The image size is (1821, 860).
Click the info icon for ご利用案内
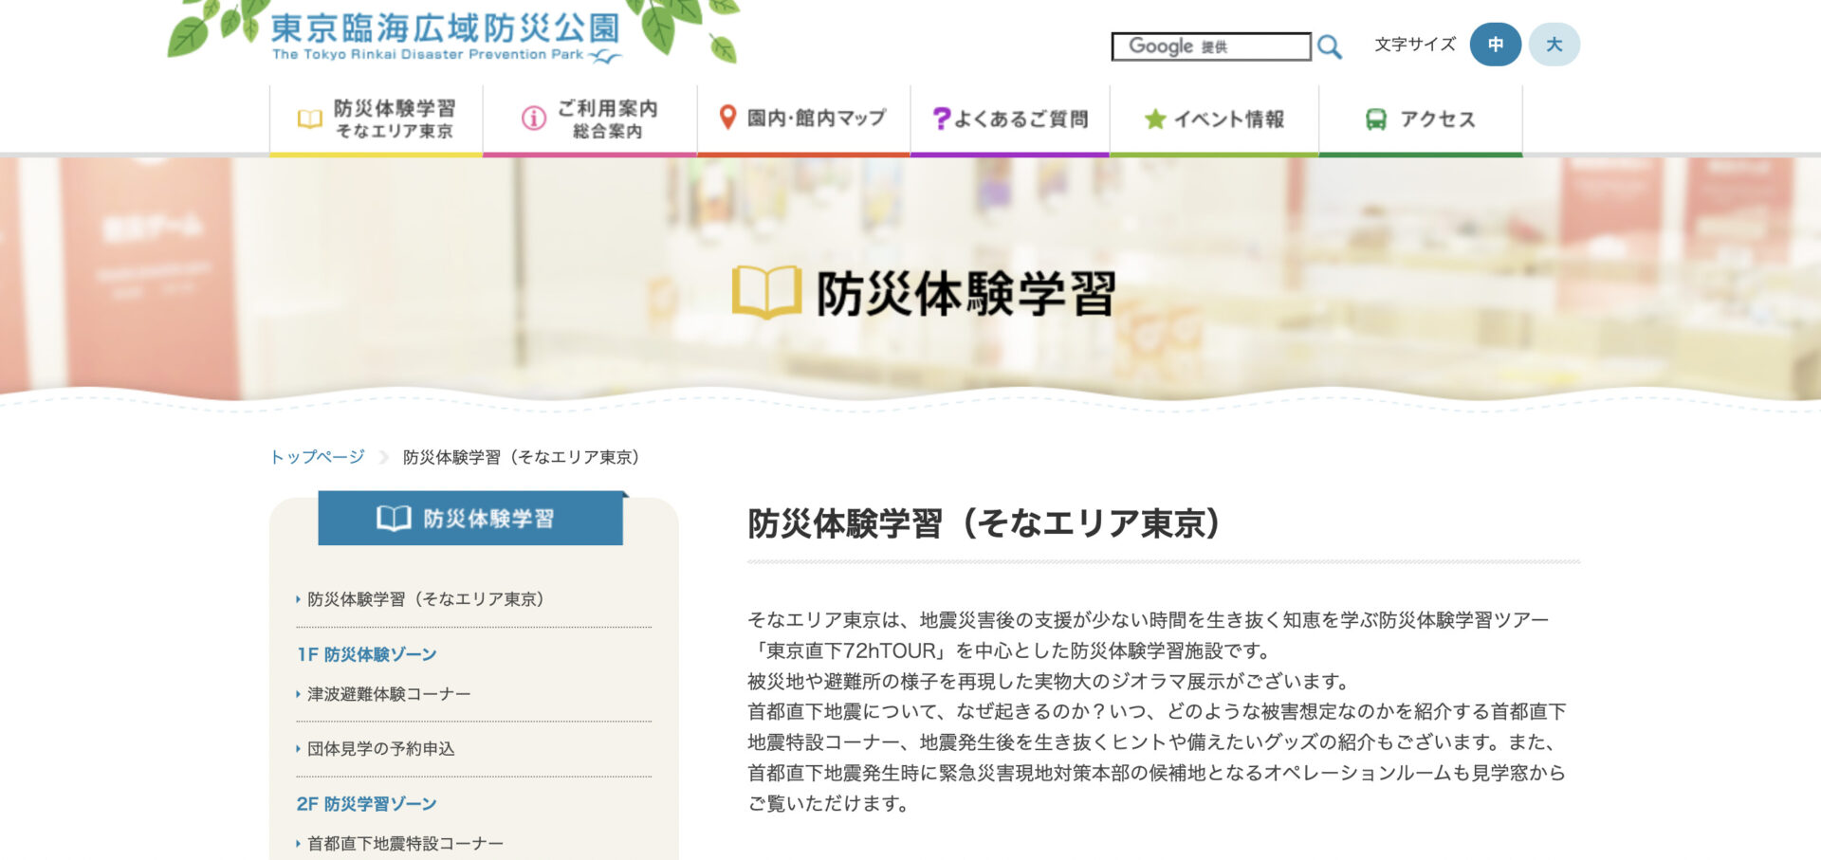[x=534, y=119]
